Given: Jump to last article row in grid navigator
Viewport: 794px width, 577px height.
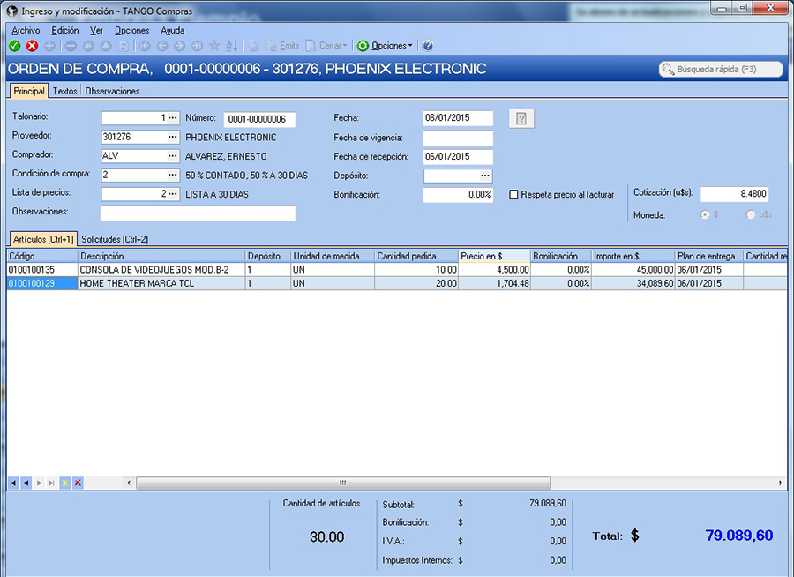Looking at the screenshot, I should pos(52,483).
